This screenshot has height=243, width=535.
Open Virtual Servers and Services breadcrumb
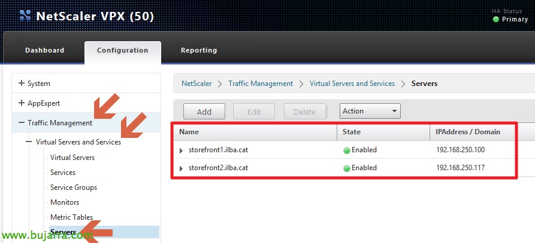[352, 83]
